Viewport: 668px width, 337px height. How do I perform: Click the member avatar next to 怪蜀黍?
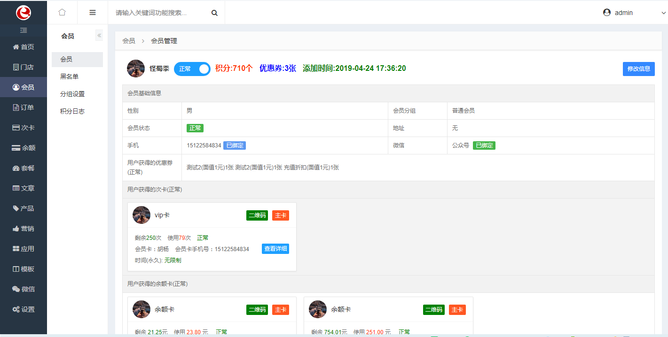point(136,69)
